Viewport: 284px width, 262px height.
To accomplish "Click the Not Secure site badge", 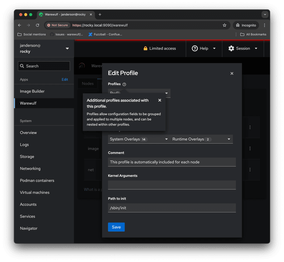I will point(58,25).
